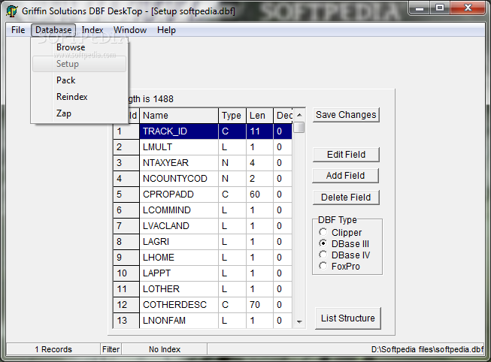Select the LHOME field name

pos(179,258)
